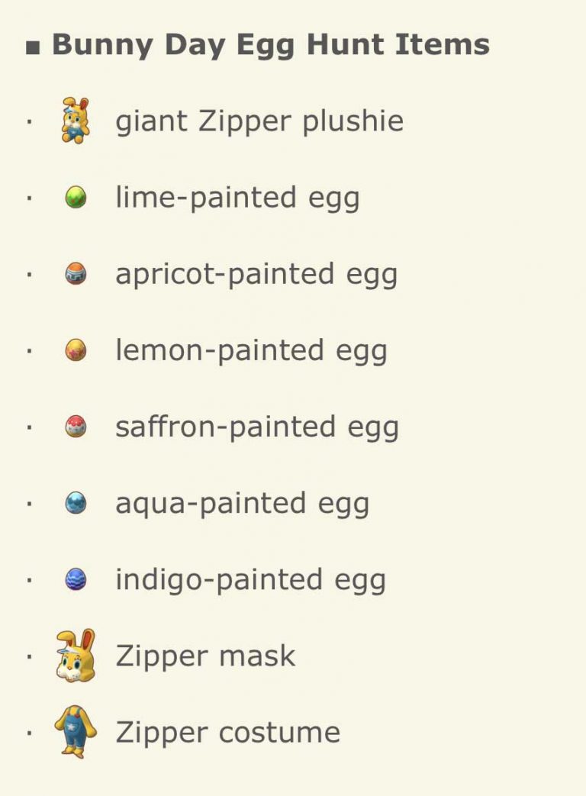Click the "Zipper costume" text
The height and width of the screenshot is (796, 586).
click(227, 732)
